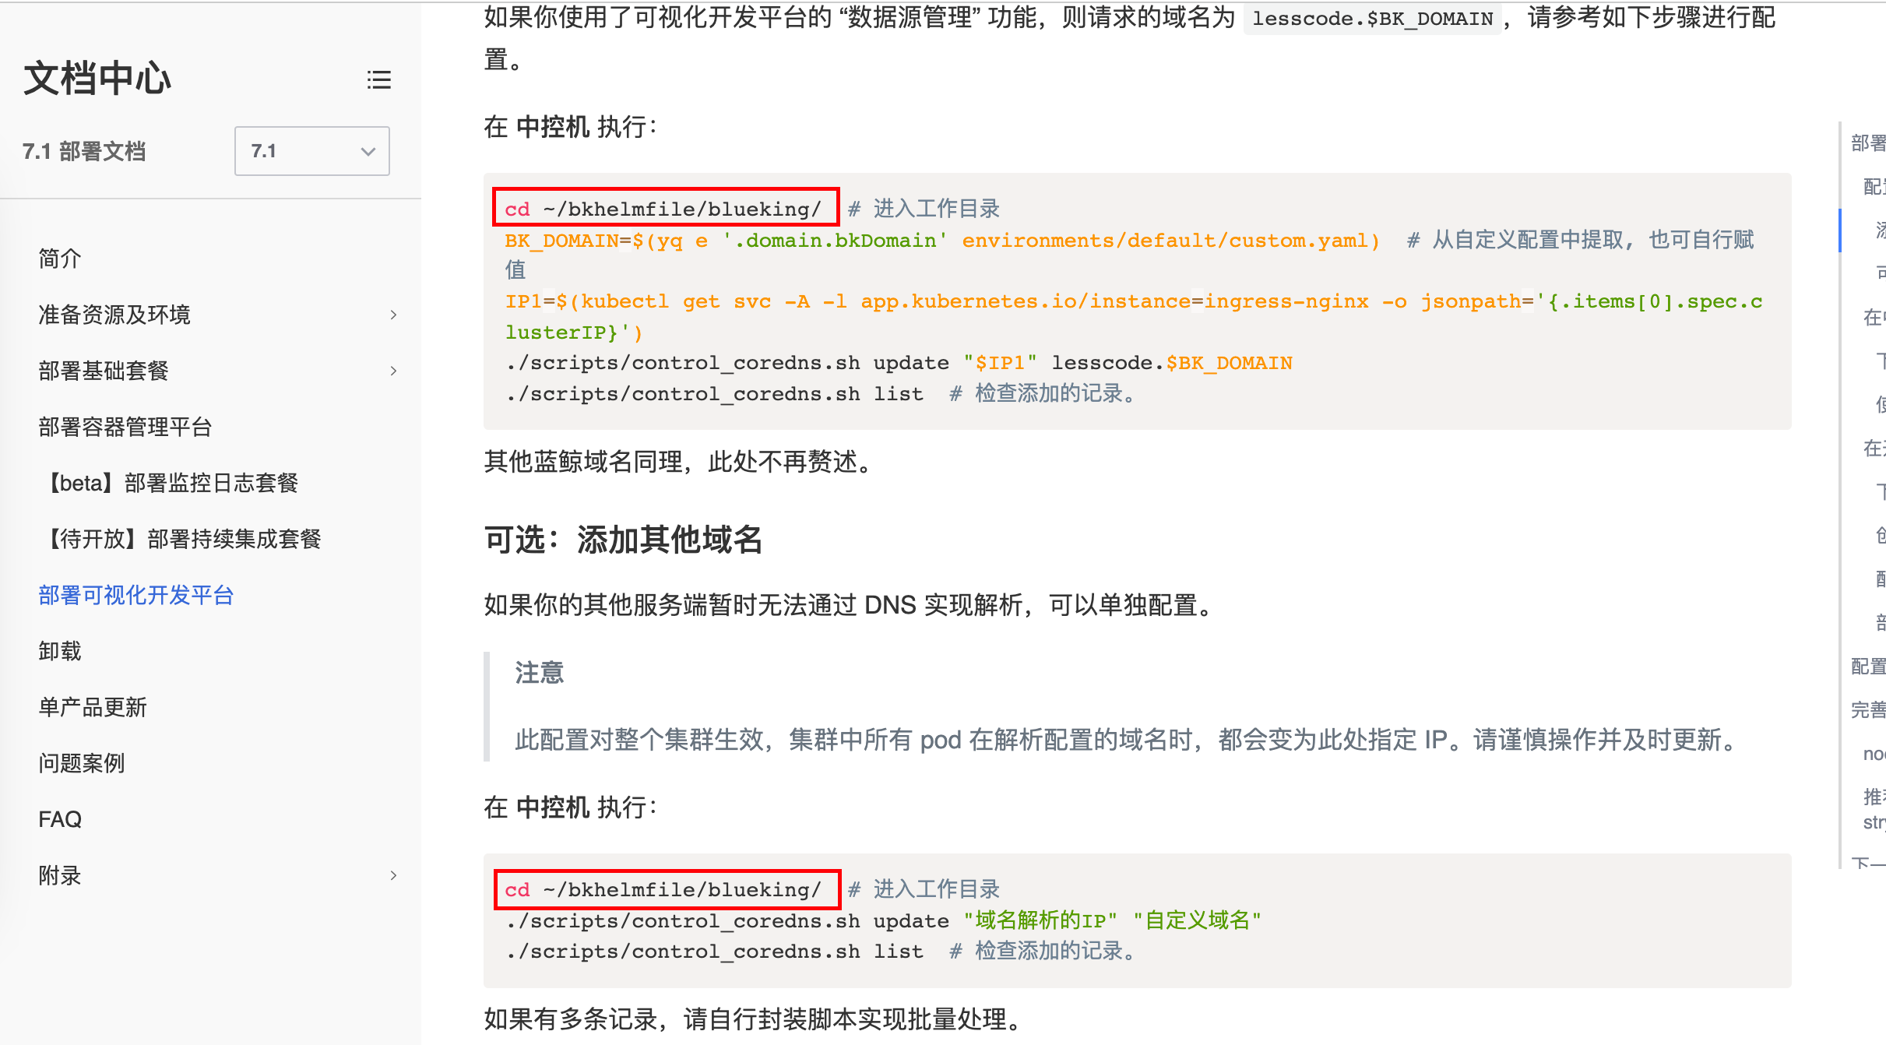Click first outline entry in right table of contents

click(1867, 143)
